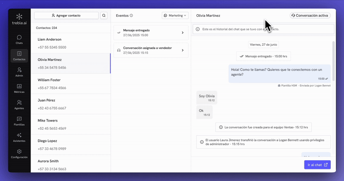Select contact Aurora Smith
Viewport: 344px width, 181px height.
pyautogui.click(x=71, y=164)
